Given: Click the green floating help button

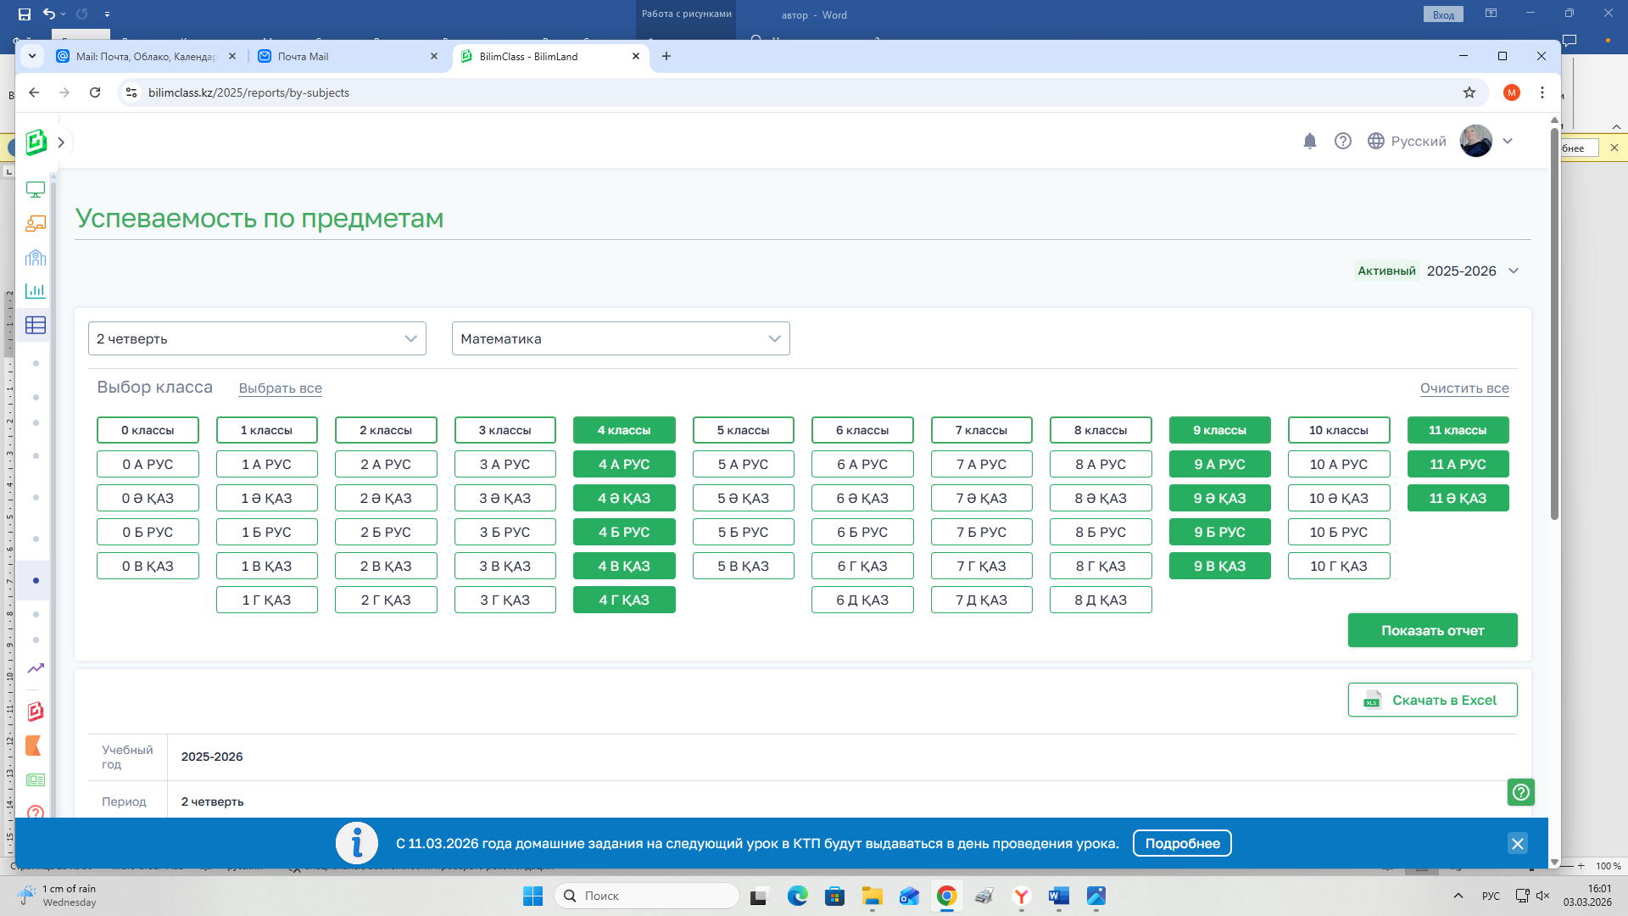Looking at the screenshot, I should (1520, 792).
